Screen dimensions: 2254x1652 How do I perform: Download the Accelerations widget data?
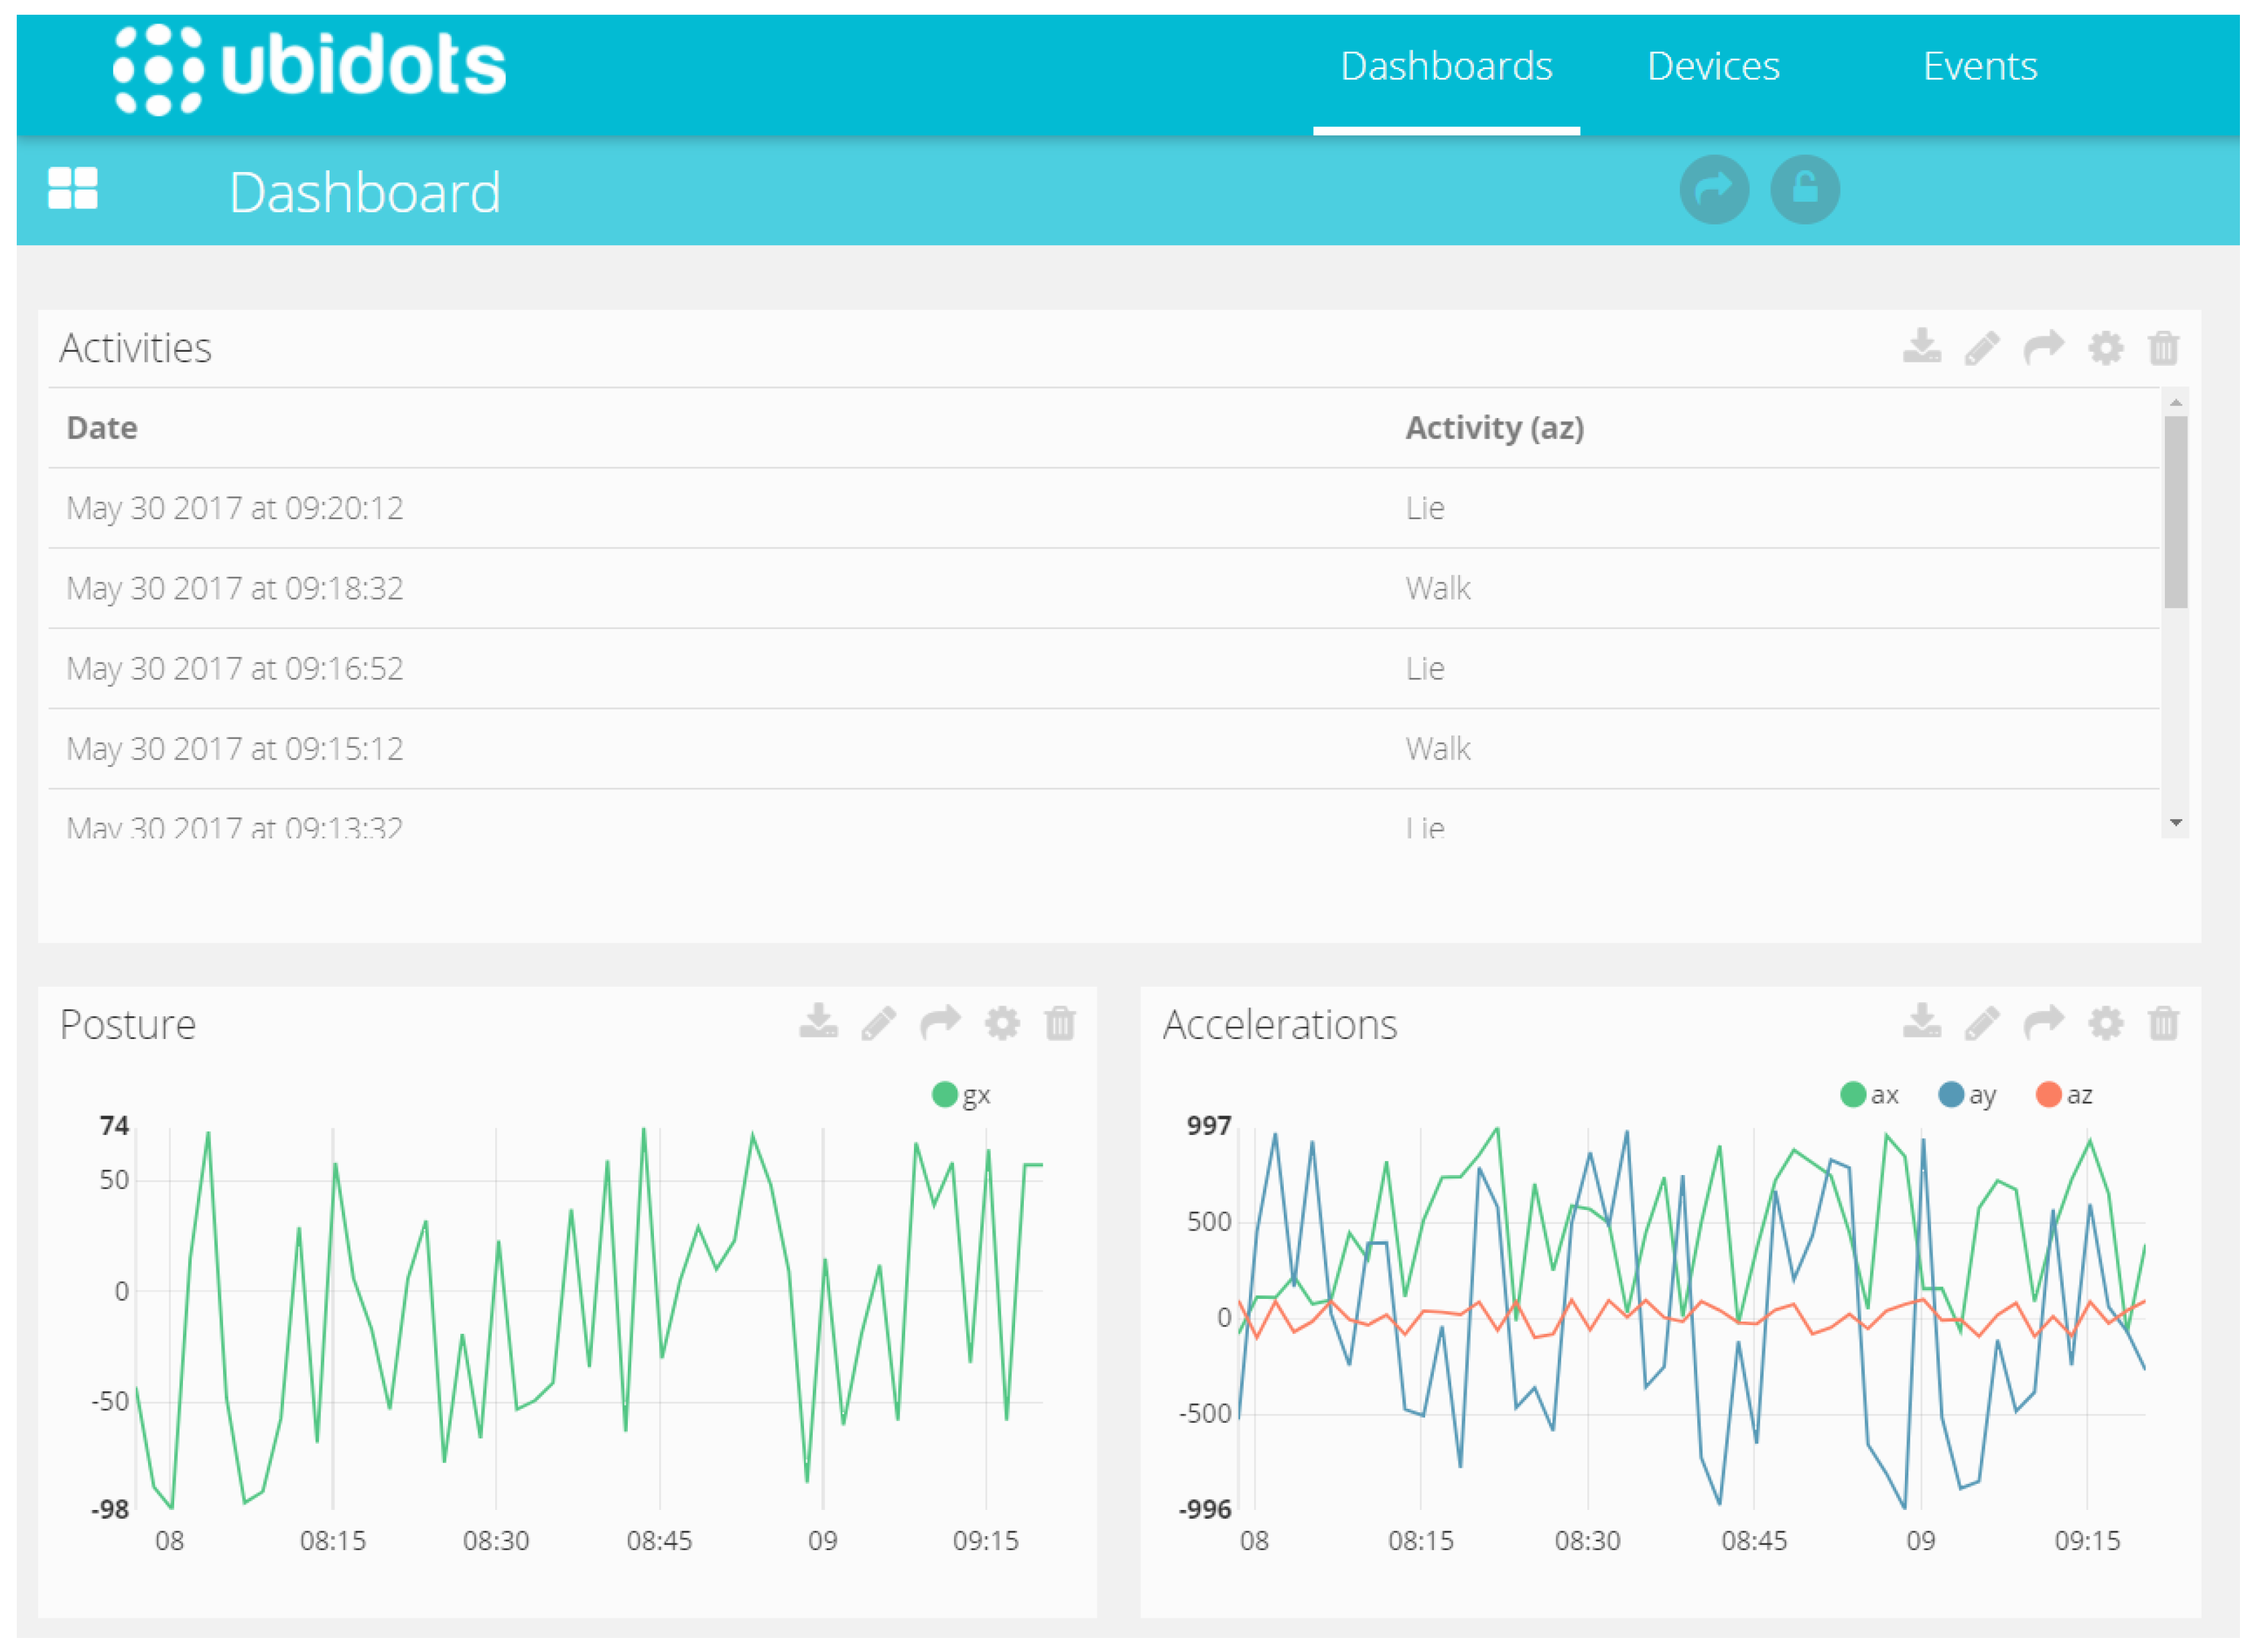click(1921, 1022)
